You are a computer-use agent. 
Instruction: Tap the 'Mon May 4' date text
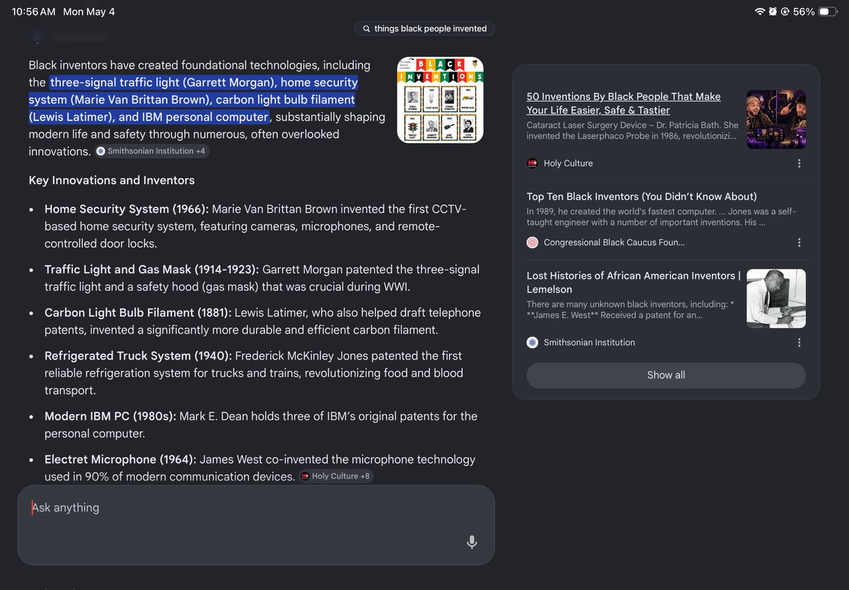(88, 11)
